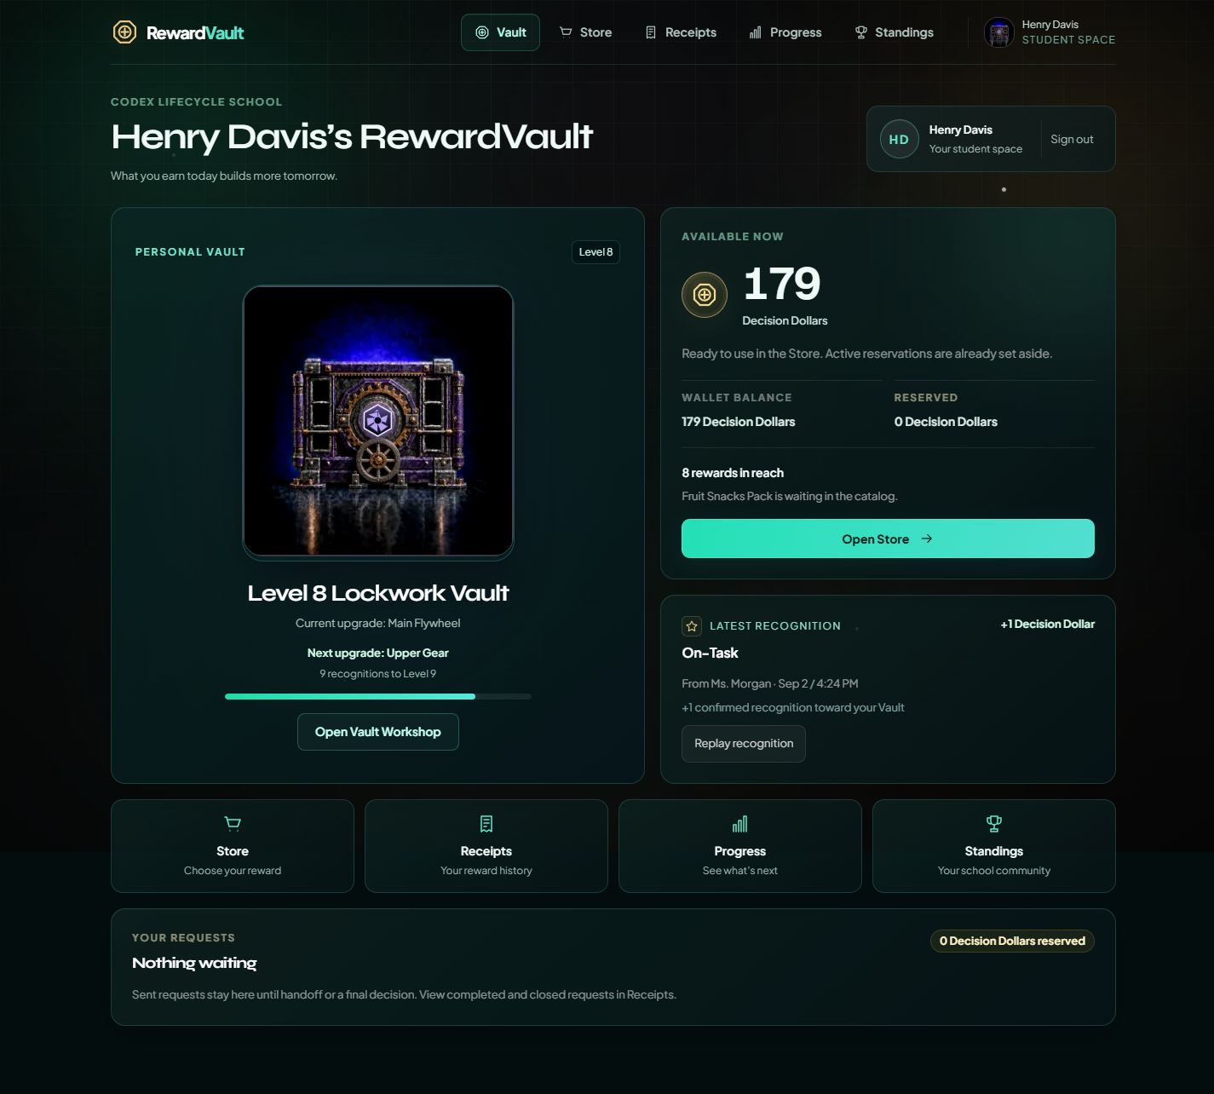Screen dimensions: 1214x1094
Task: Click the Store cart icon card
Action: [x=233, y=823]
